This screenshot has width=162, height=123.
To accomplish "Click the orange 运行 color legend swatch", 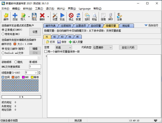I will coord(12,77).
